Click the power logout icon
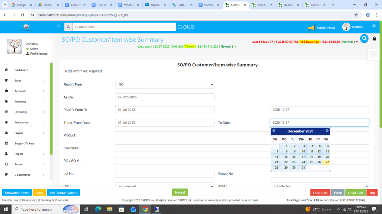This screenshot has width=382, height=214. (x=374, y=26)
